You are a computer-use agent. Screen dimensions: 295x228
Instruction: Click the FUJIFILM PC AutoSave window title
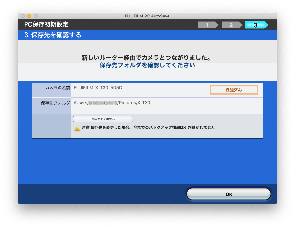(x=147, y=16)
